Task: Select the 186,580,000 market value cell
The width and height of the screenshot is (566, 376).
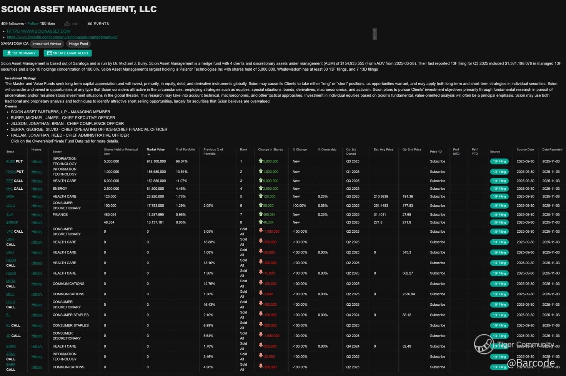Action: tap(156, 172)
